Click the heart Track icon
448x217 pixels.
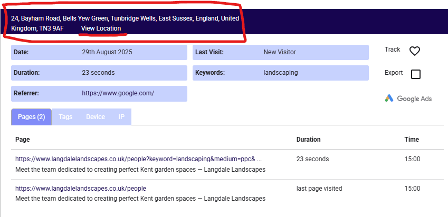[415, 51]
